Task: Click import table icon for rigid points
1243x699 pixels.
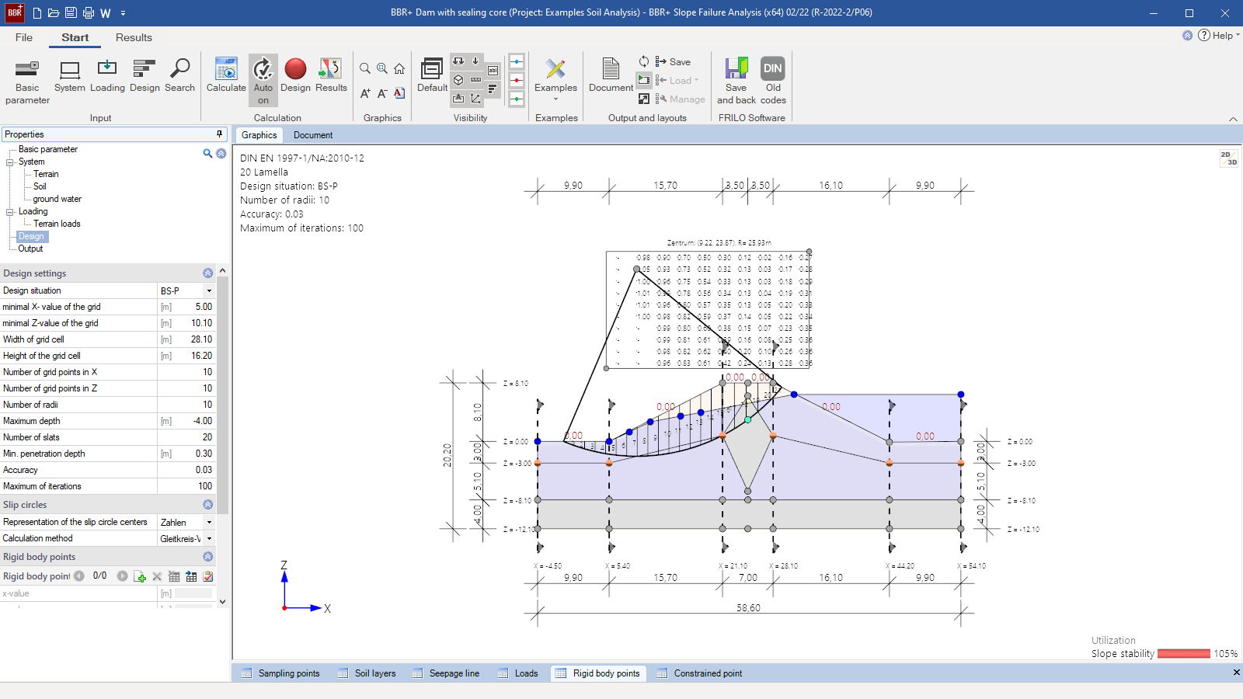Action: (191, 576)
